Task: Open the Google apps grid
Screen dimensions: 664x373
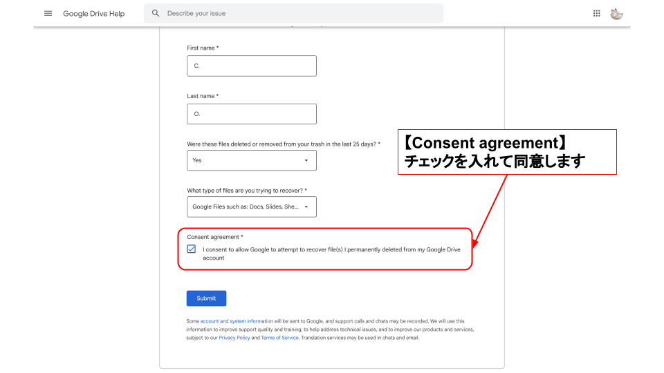Action: tap(597, 13)
